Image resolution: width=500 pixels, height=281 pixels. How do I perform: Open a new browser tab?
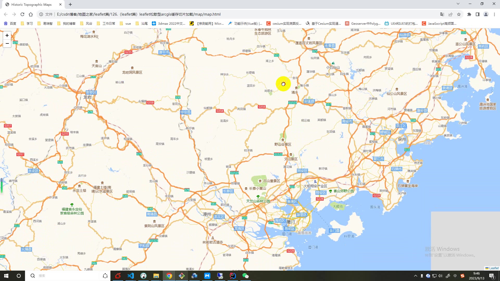(70, 4)
